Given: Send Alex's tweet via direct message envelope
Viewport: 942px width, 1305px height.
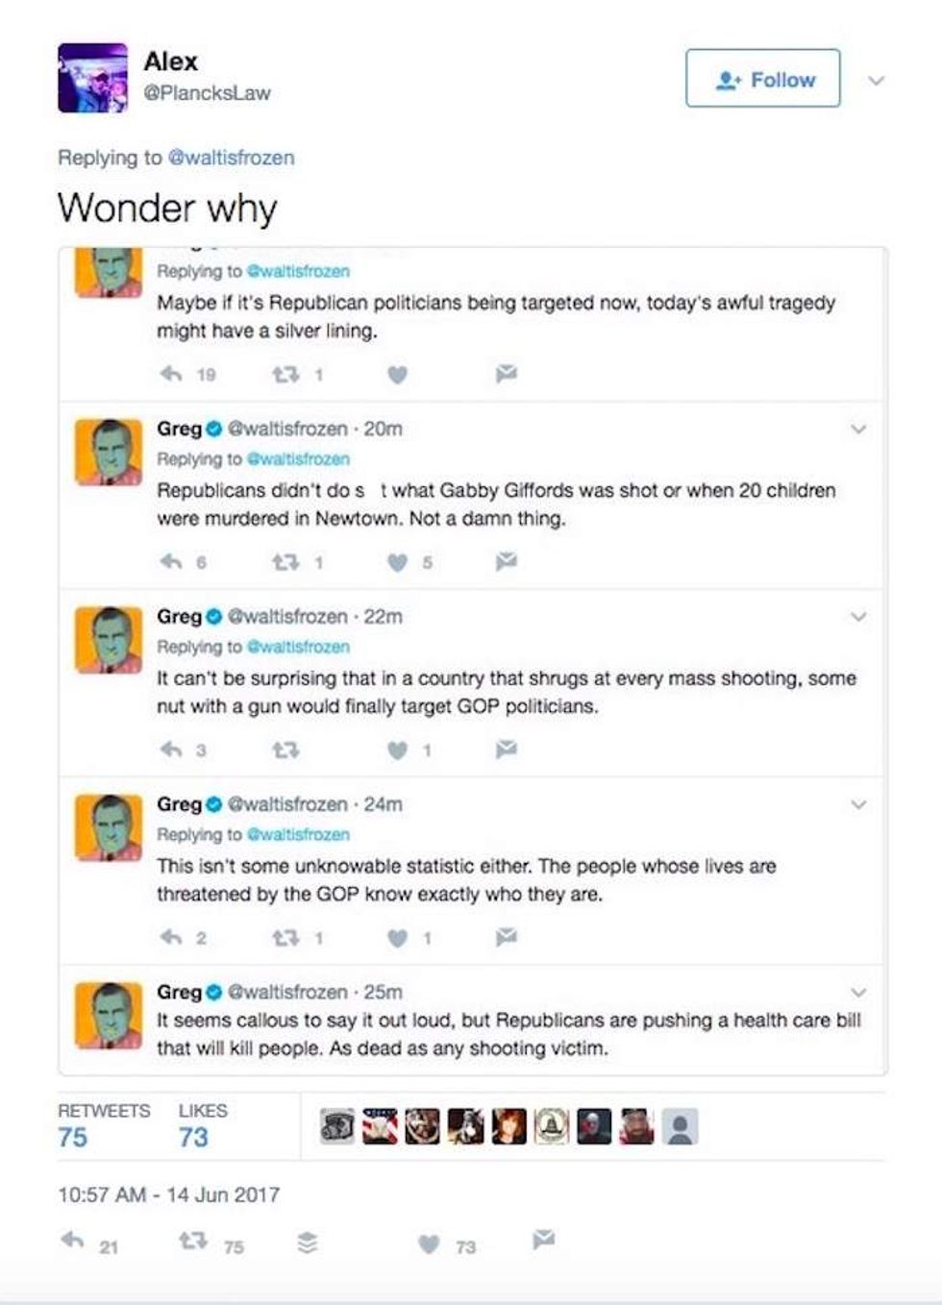Looking at the screenshot, I should (543, 1240).
